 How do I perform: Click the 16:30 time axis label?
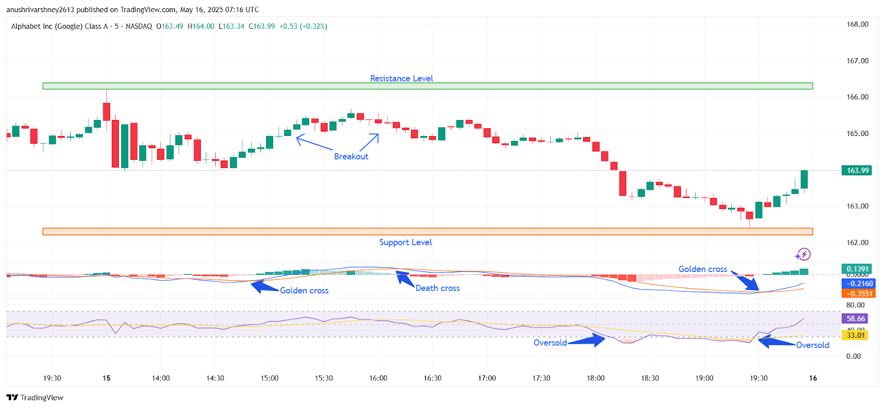433,378
